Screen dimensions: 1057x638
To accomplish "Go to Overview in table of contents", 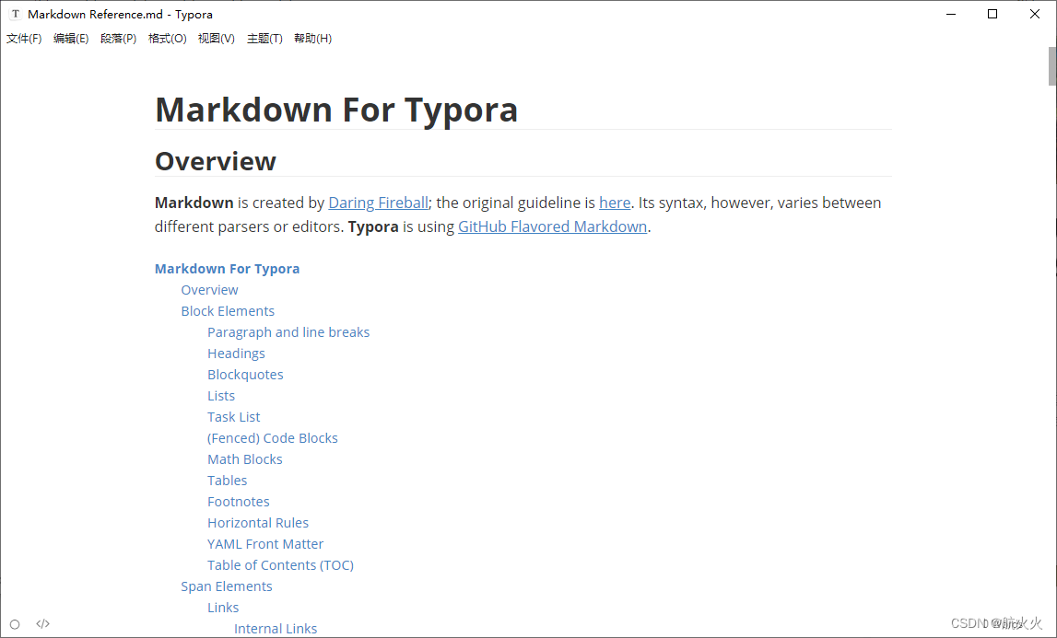I will tap(209, 290).
